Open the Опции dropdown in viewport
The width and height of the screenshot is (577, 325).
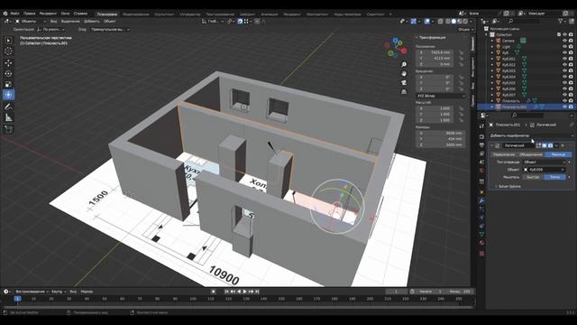pos(465,30)
